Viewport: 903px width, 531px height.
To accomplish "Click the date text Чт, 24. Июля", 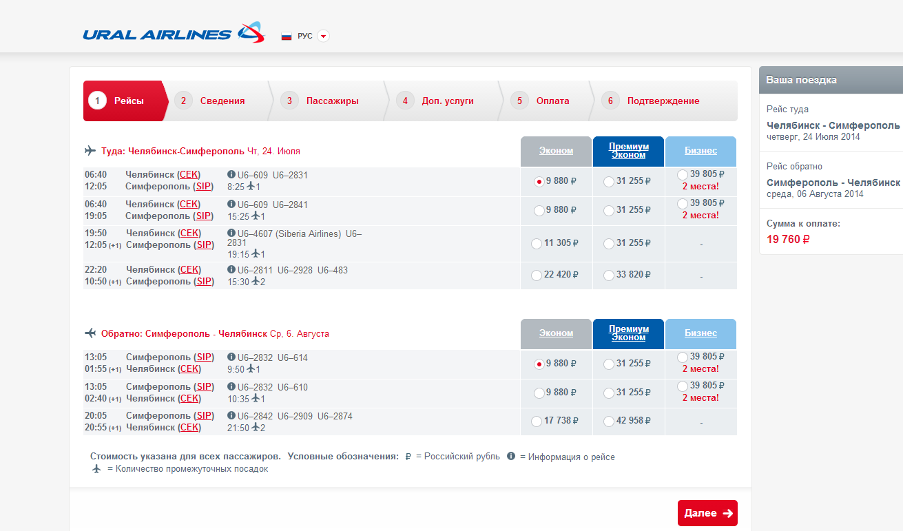I will pyautogui.click(x=273, y=151).
